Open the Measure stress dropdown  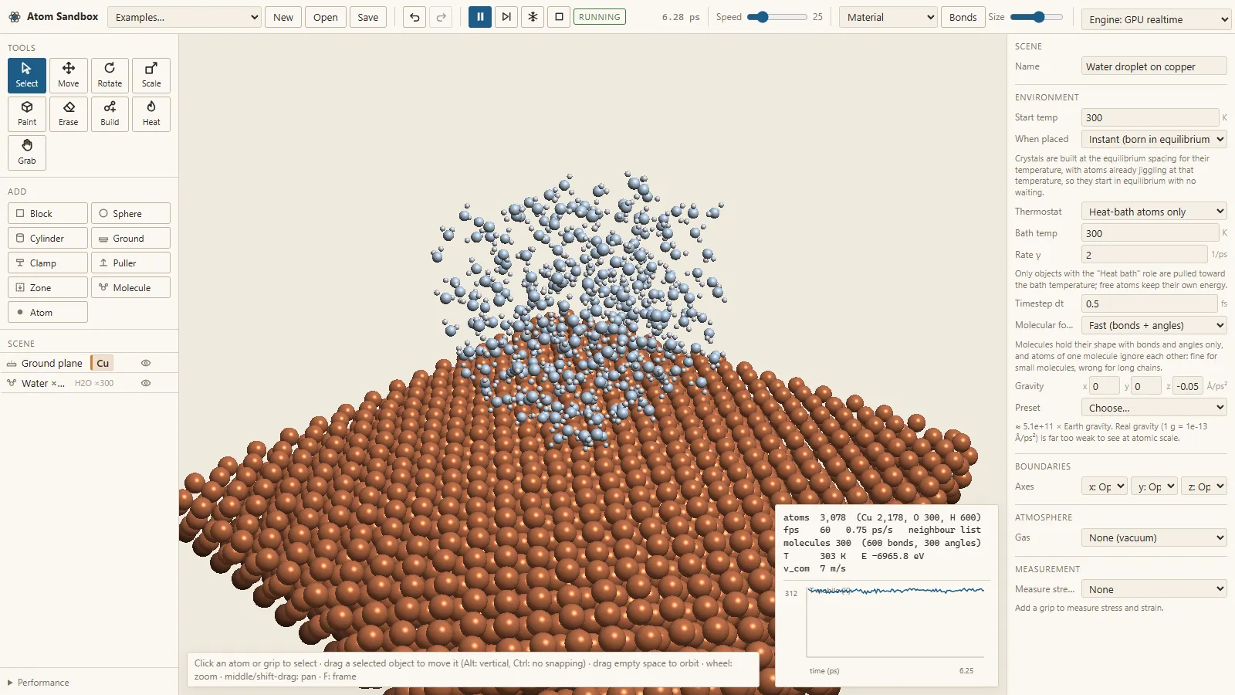[1154, 589]
